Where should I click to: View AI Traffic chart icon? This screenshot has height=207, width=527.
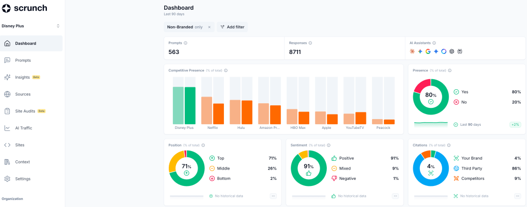coord(7,128)
